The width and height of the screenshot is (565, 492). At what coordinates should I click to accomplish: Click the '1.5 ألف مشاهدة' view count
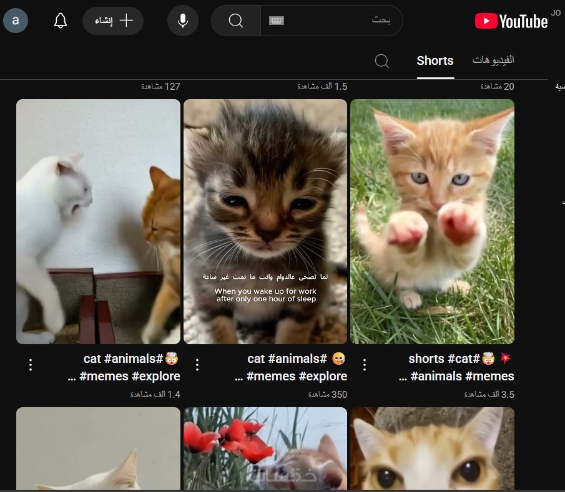pyautogui.click(x=322, y=87)
